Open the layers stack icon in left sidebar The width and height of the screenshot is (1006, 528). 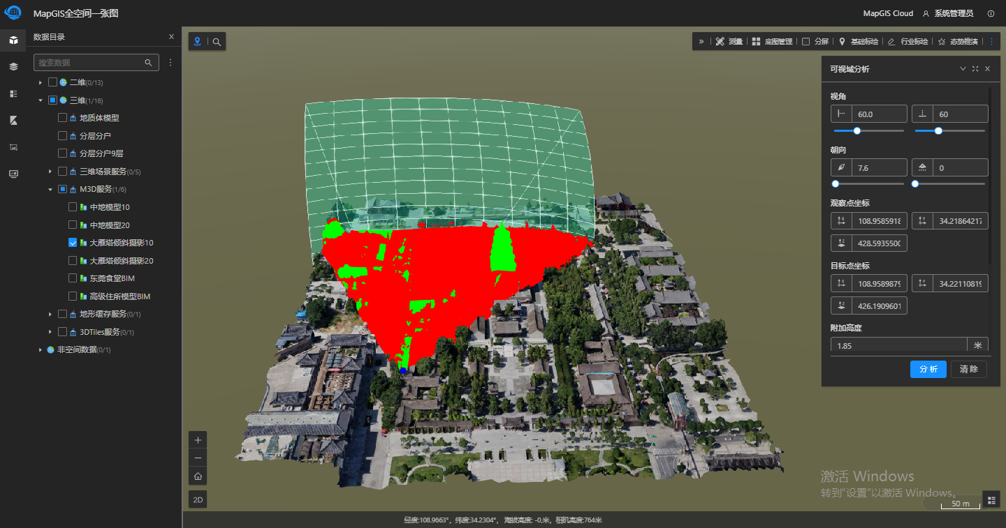13,66
